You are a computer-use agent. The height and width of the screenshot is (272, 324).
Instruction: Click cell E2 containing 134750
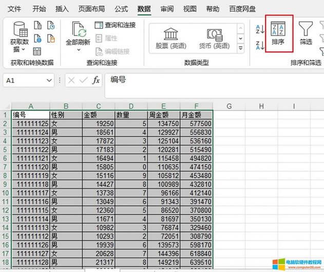point(164,124)
